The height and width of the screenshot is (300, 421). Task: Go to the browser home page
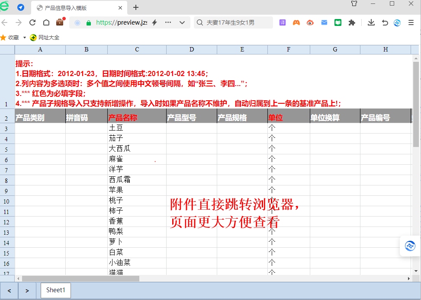[46, 22]
